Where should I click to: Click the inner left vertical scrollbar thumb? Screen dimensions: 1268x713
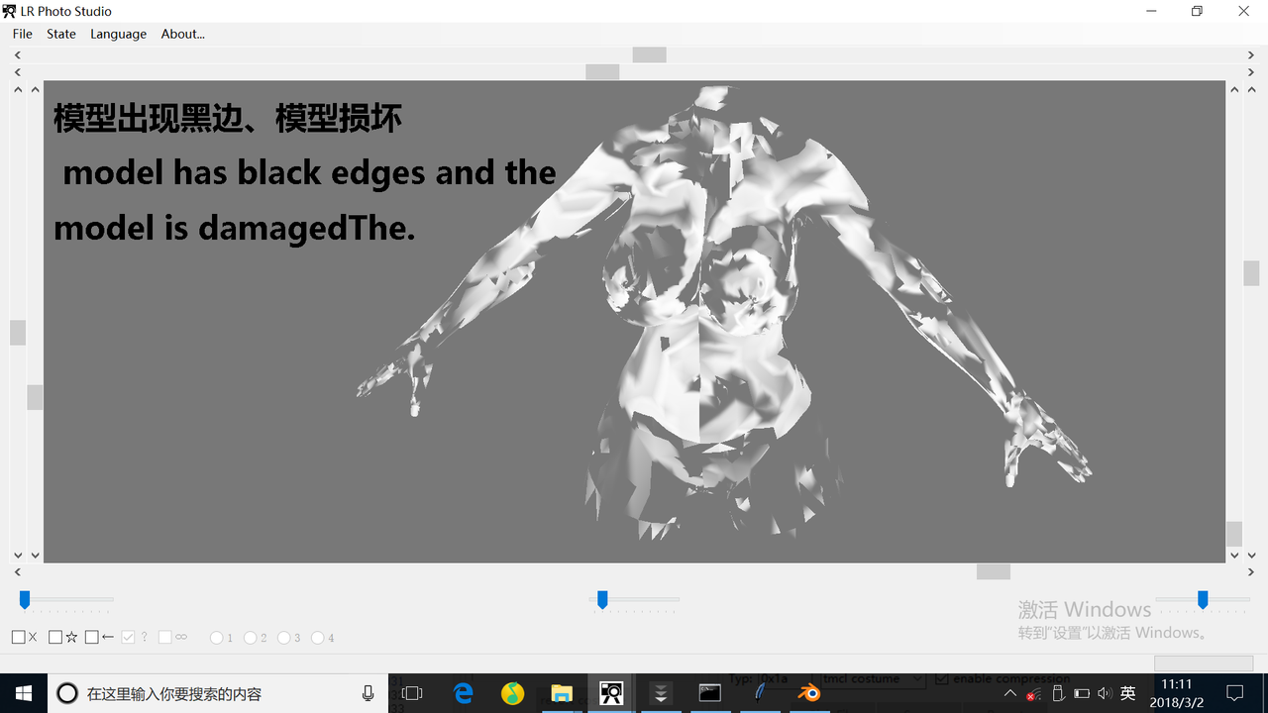(35, 397)
